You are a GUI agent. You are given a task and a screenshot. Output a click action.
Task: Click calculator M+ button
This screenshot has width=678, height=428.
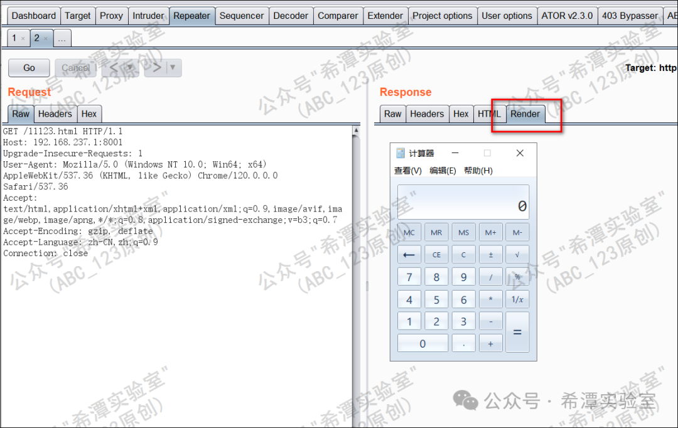pyautogui.click(x=491, y=233)
